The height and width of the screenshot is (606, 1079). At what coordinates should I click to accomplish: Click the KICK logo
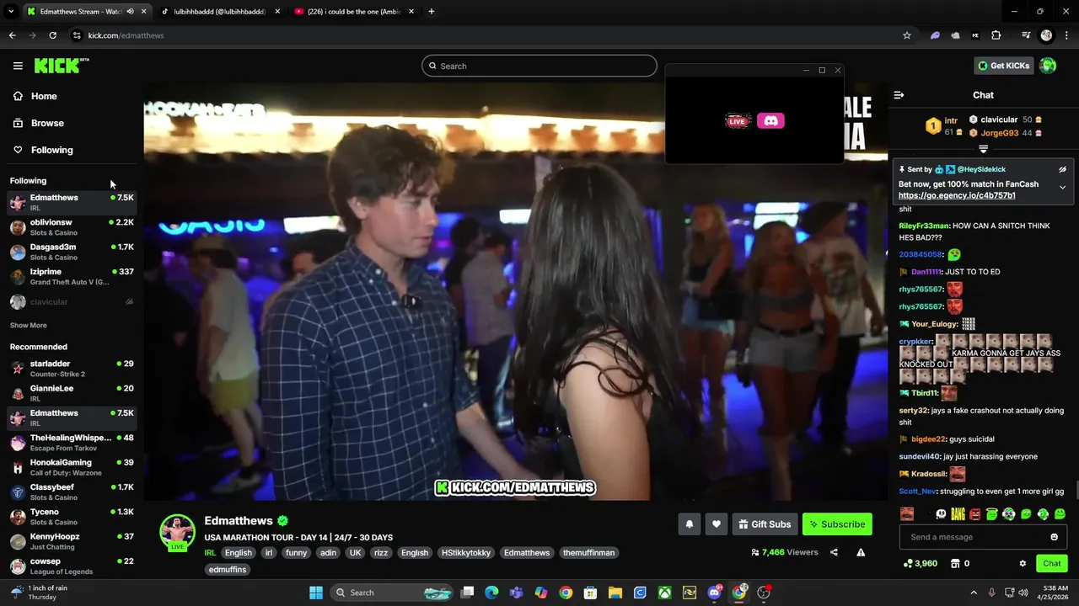tap(61, 66)
